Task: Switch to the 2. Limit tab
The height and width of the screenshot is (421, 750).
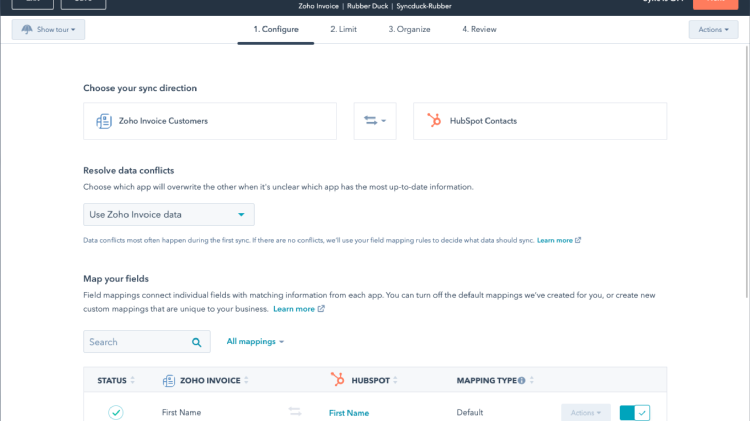Action: (x=343, y=29)
